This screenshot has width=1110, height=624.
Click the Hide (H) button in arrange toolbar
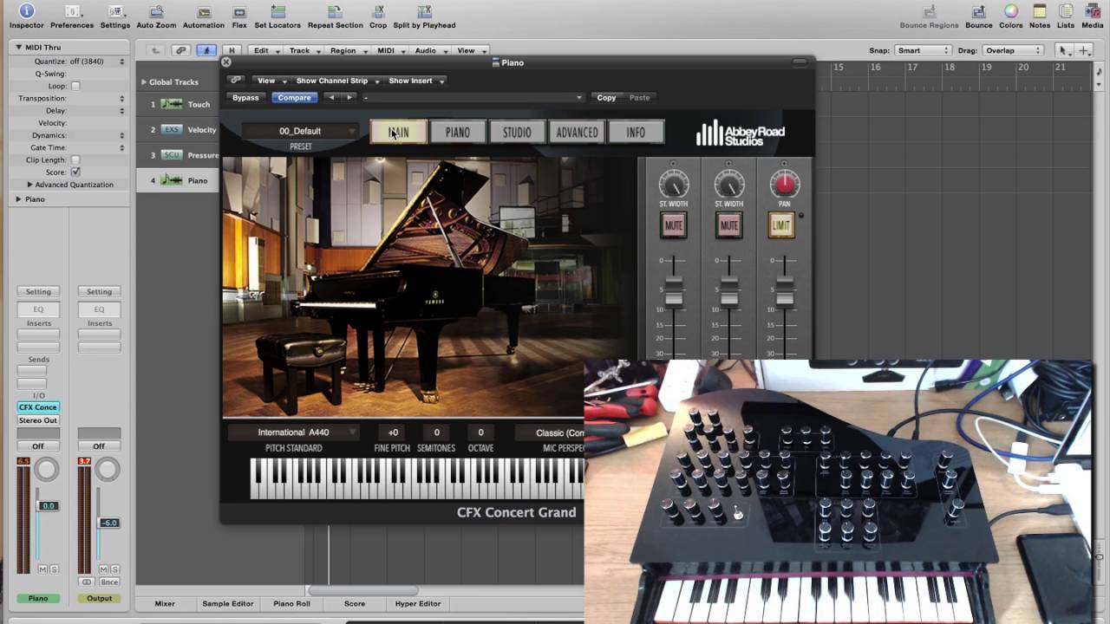point(232,51)
